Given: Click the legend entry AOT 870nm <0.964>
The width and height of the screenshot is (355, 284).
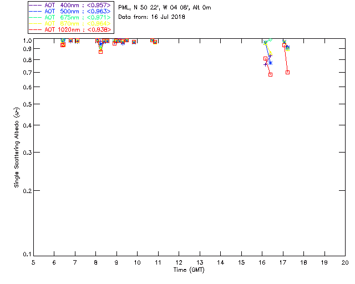Looking at the screenshot, I should point(70,23).
